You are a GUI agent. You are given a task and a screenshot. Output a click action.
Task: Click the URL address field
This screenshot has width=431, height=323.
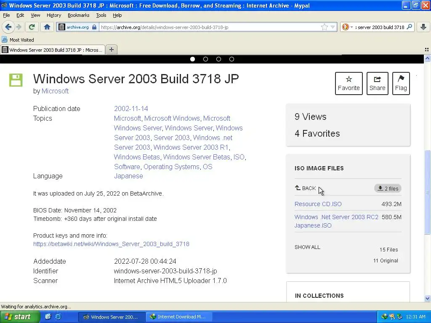click(x=210, y=27)
